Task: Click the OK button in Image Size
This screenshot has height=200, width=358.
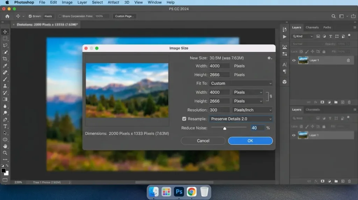Action: [250, 141]
